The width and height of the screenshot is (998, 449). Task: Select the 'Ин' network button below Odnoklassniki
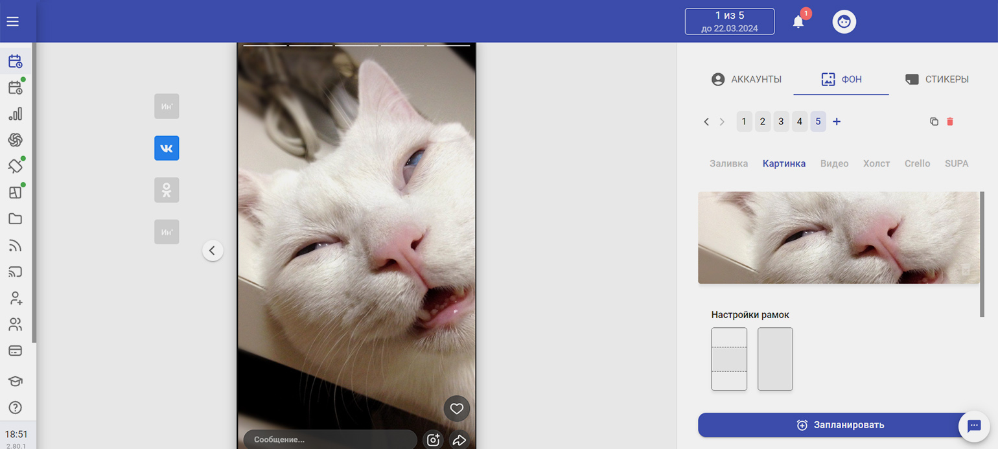167,232
